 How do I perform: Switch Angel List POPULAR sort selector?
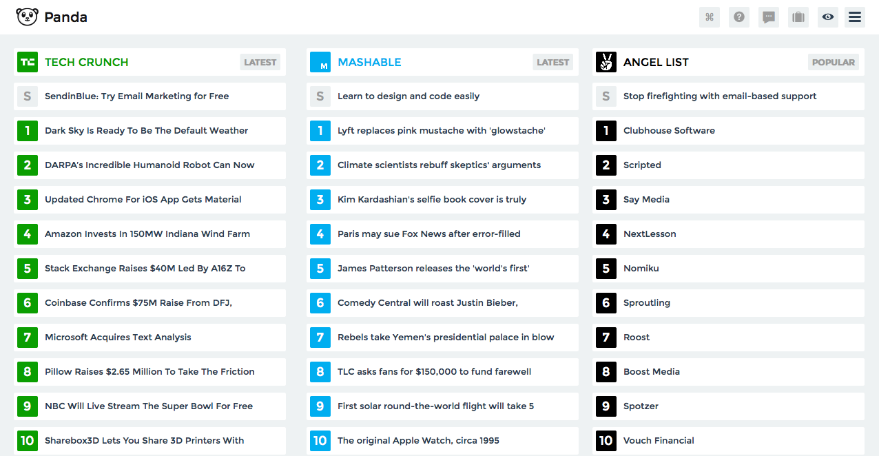click(834, 62)
